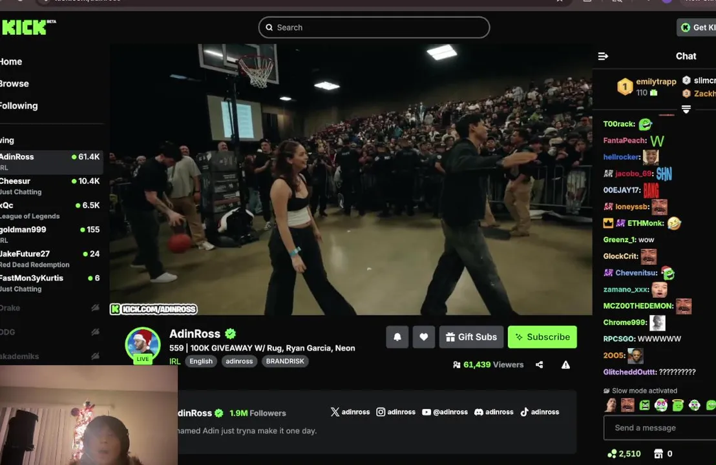Click the jacobo_69 username in chat
The image size is (716, 465).
635,173
